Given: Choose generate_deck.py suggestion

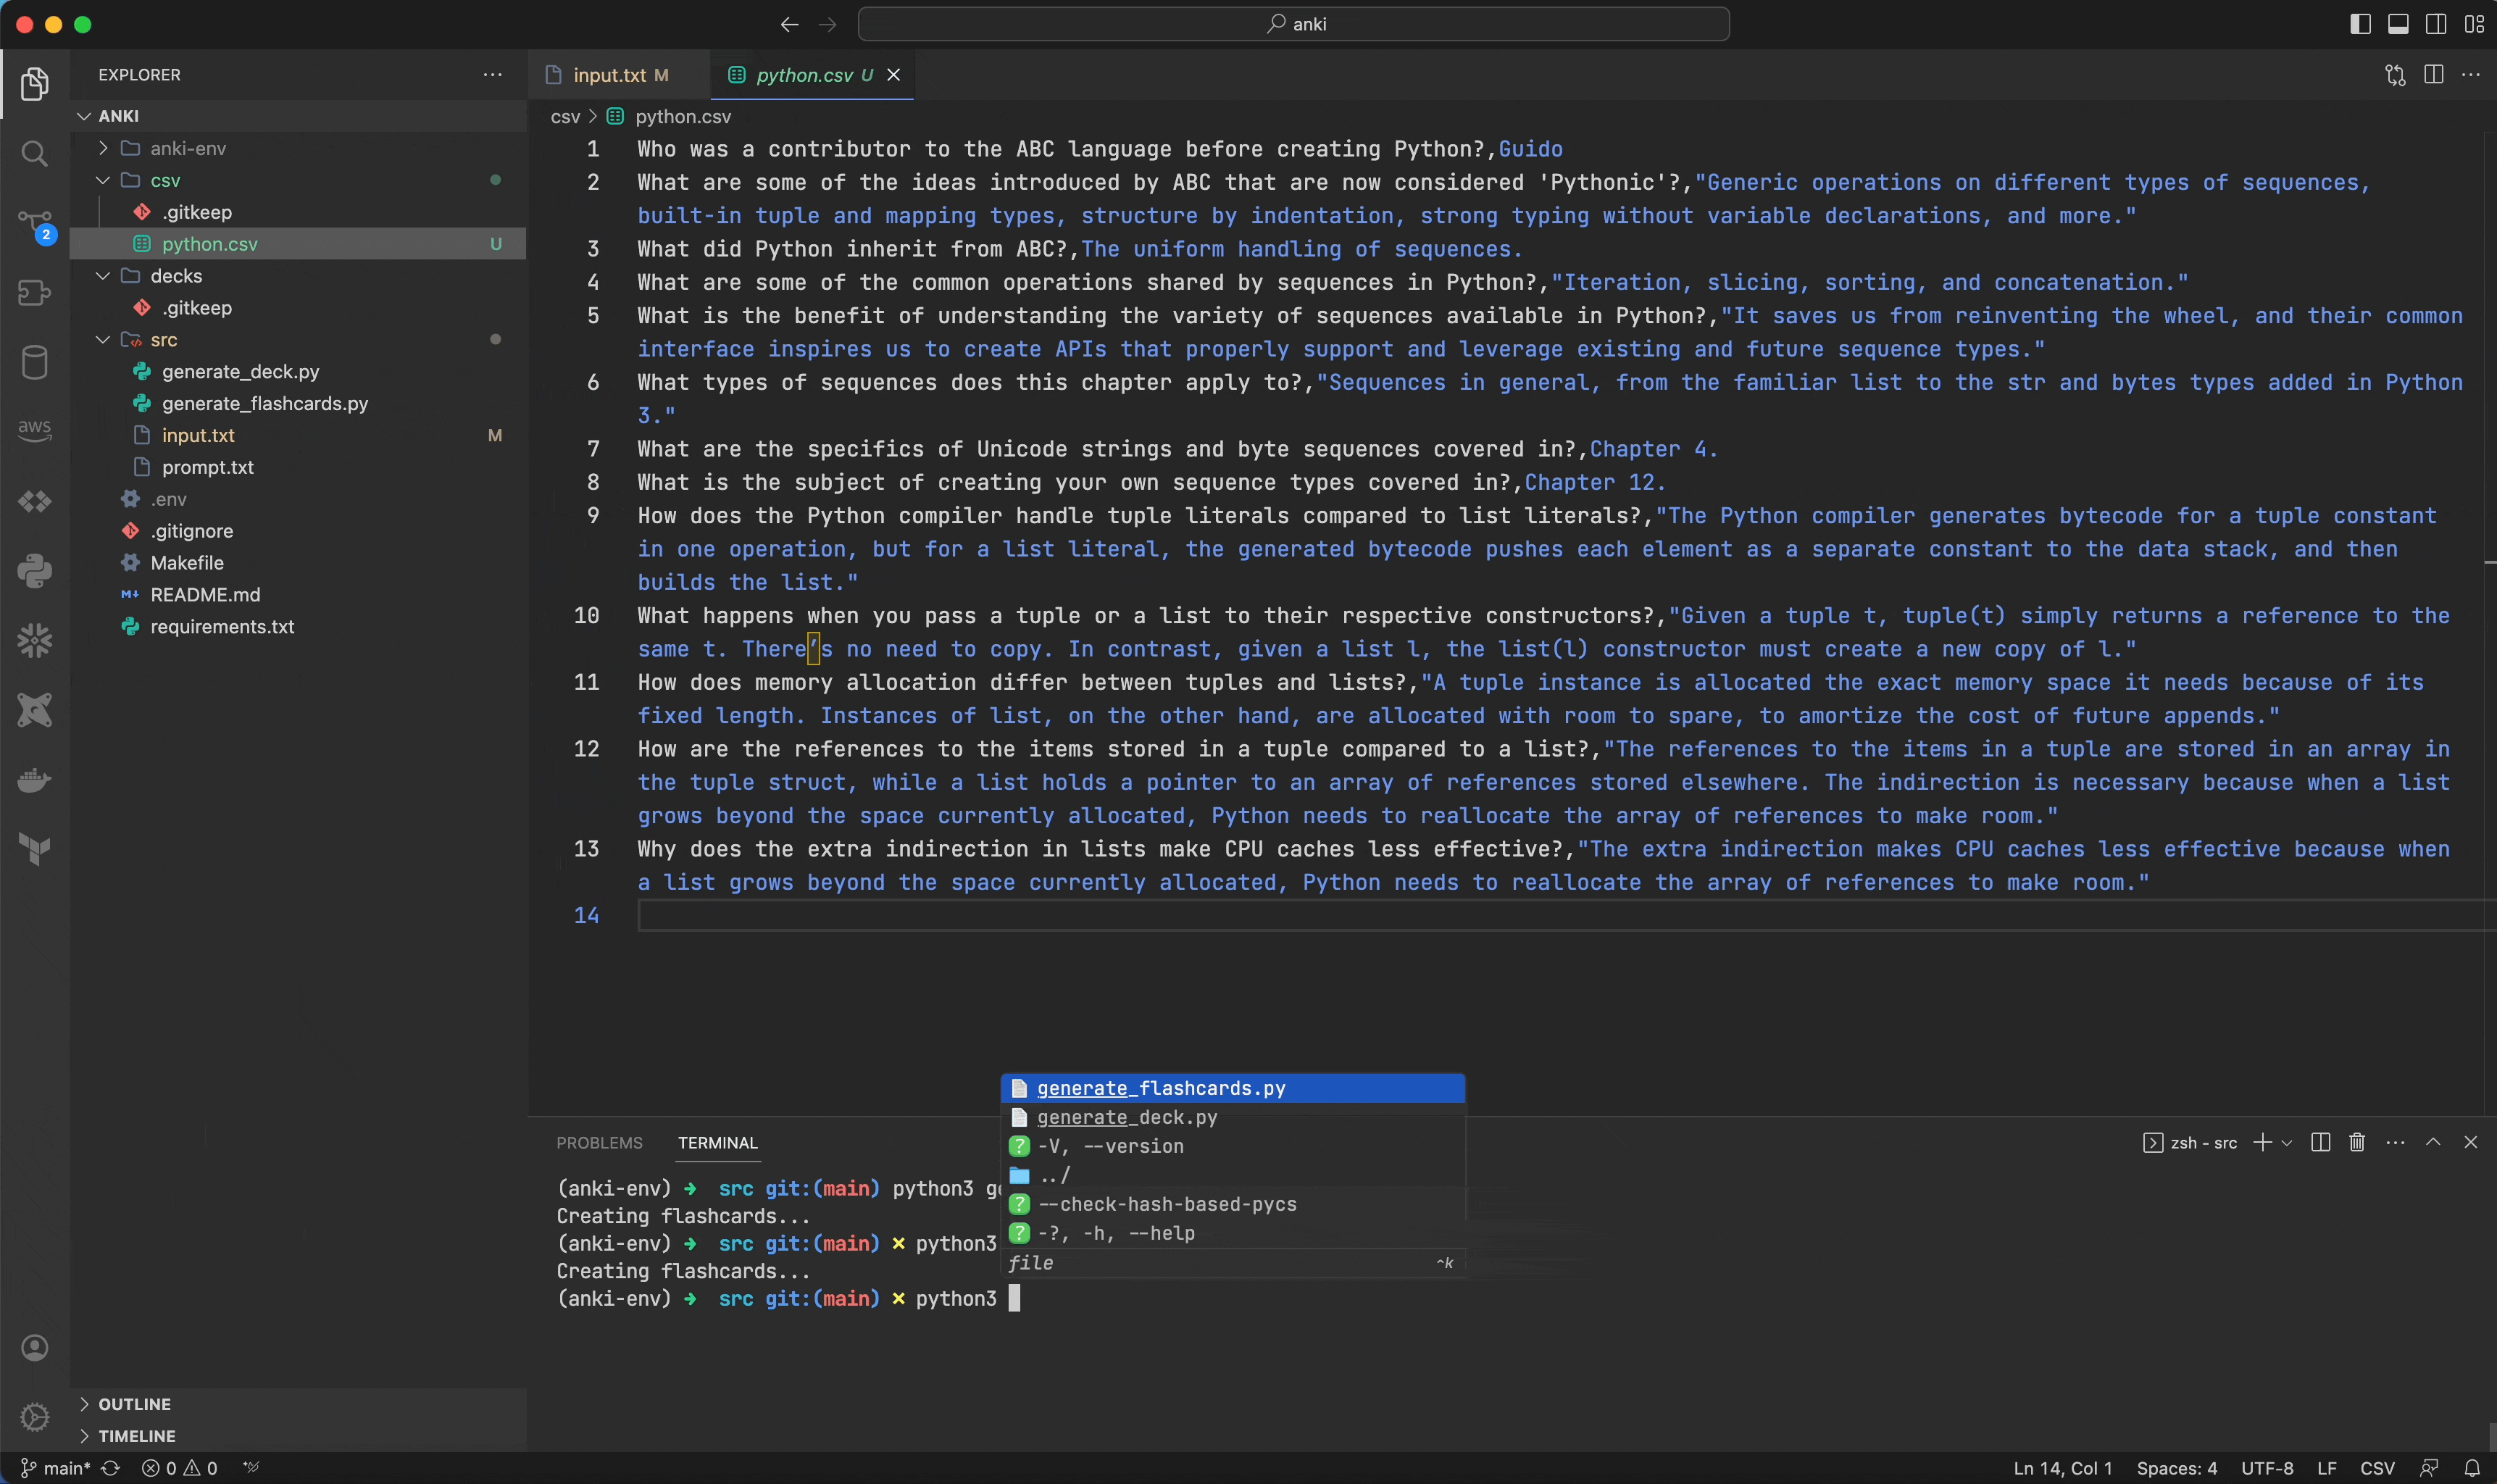Looking at the screenshot, I should click(x=1233, y=1117).
